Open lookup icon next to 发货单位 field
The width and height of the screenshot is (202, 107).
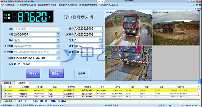click(x=58, y=46)
